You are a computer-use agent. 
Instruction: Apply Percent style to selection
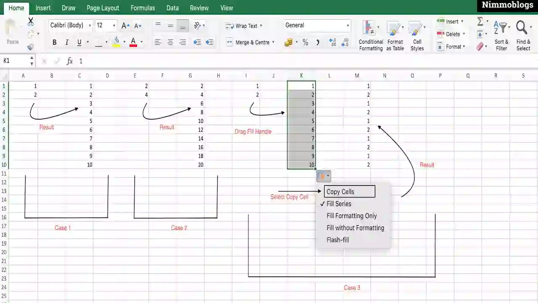pyautogui.click(x=305, y=42)
